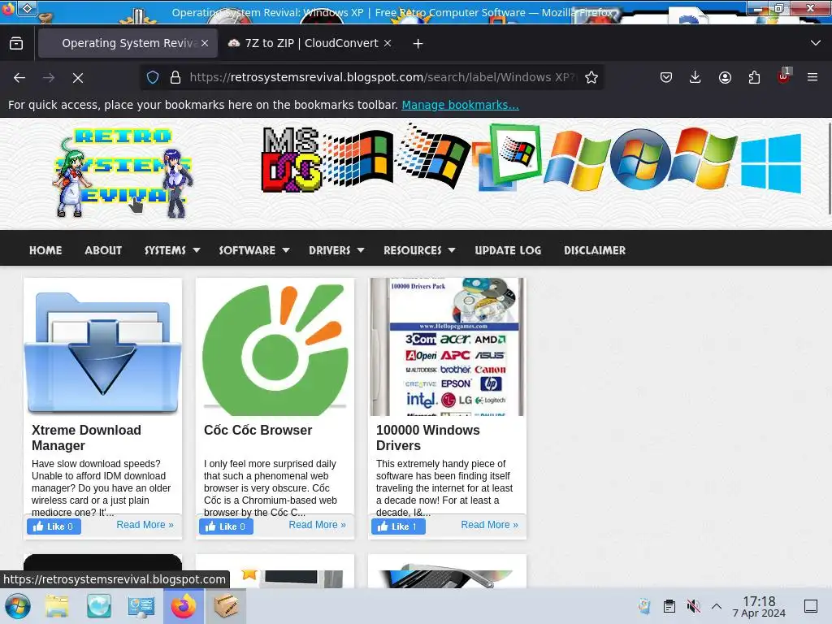
Task: Click the muted volume tray icon
Action: pyautogui.click(x=693, y=606)
